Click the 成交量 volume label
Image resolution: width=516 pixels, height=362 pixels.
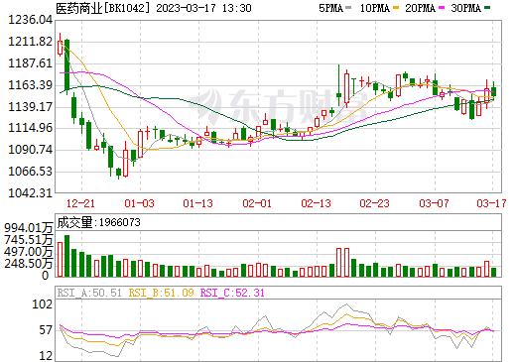pos(74,222)
